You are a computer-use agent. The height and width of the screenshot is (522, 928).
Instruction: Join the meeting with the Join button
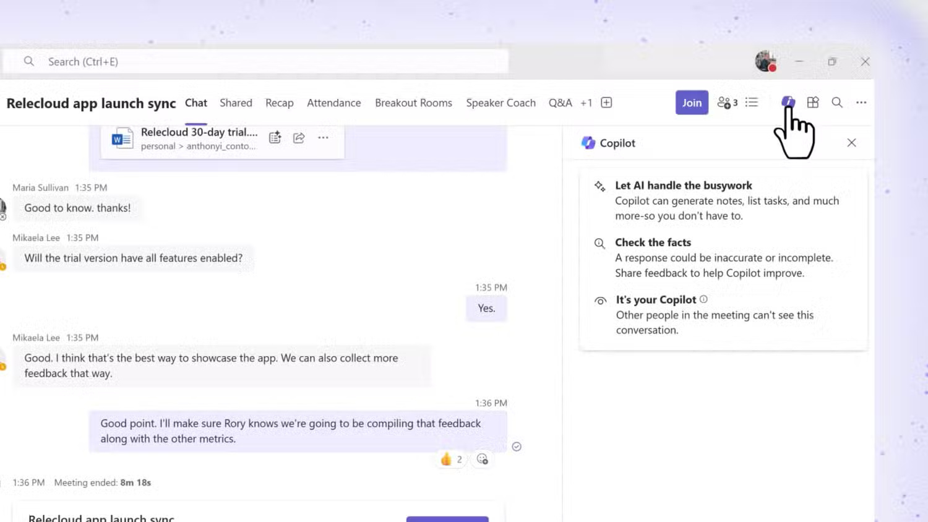pyautogui.click(x=692, y=103)
